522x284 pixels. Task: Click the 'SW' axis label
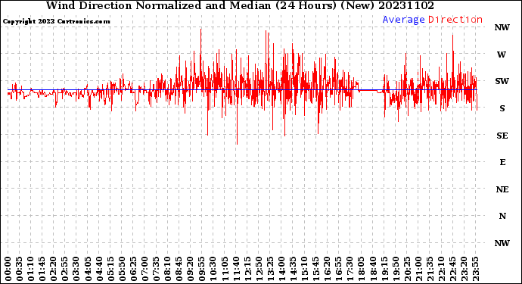click(502, 81)
